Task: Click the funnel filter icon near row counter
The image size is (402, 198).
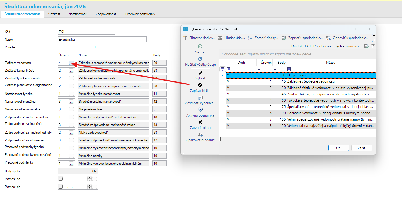Action: point(373,46)
